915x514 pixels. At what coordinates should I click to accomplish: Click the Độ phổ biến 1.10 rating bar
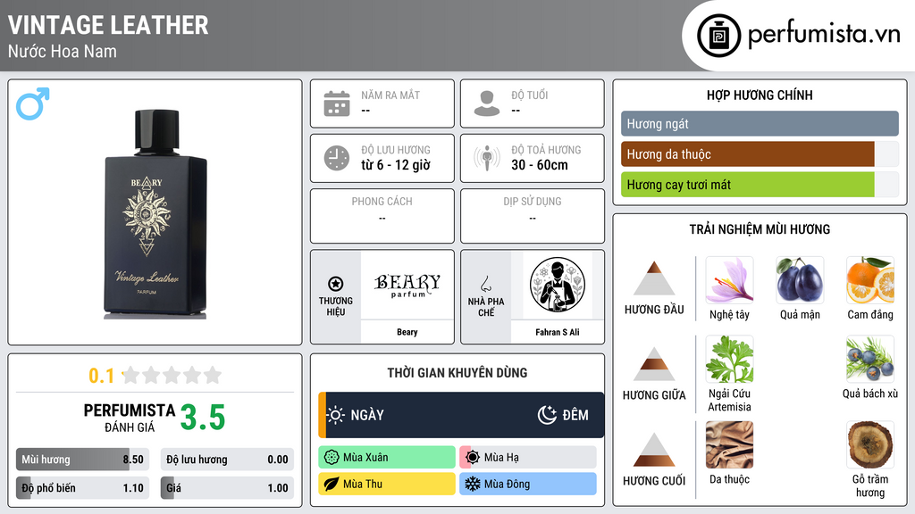pos(83,488)
